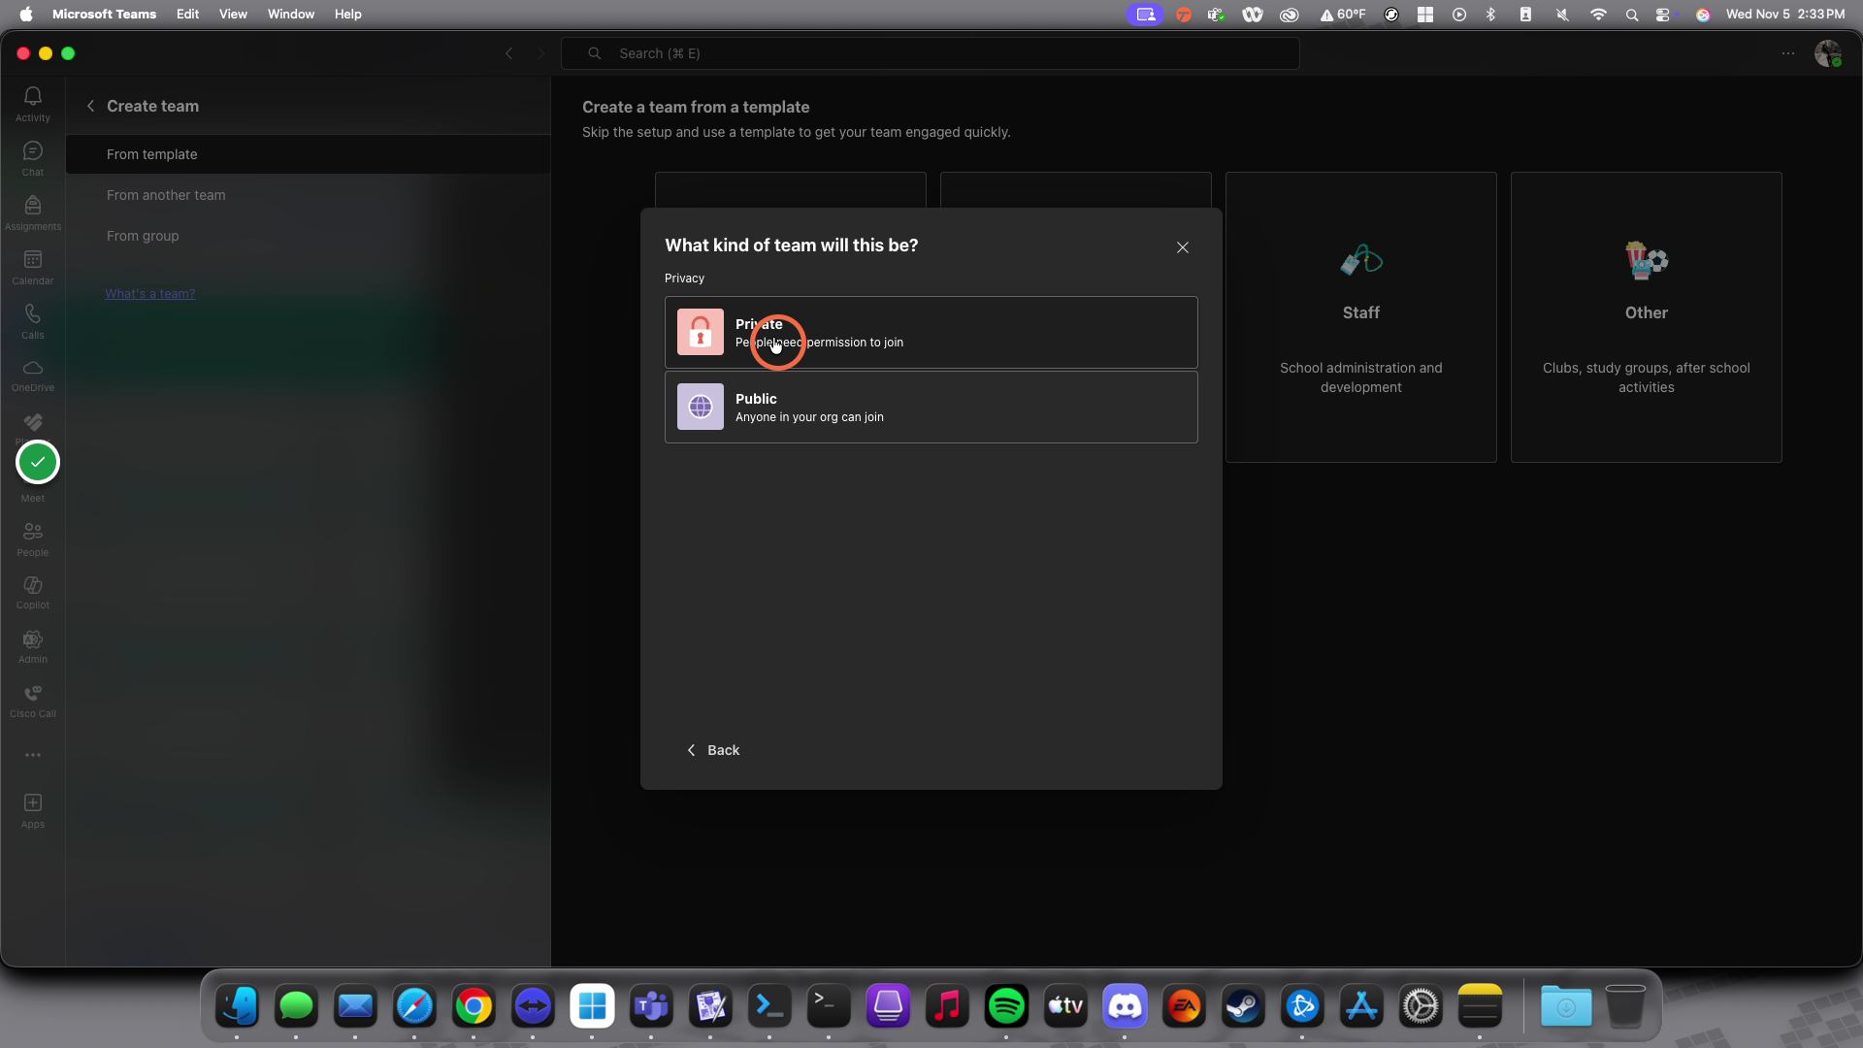The width and height of the screenshot is (1863, 1048).
Task: Click the Other template popcorn icon
Action: [1647, 260]
